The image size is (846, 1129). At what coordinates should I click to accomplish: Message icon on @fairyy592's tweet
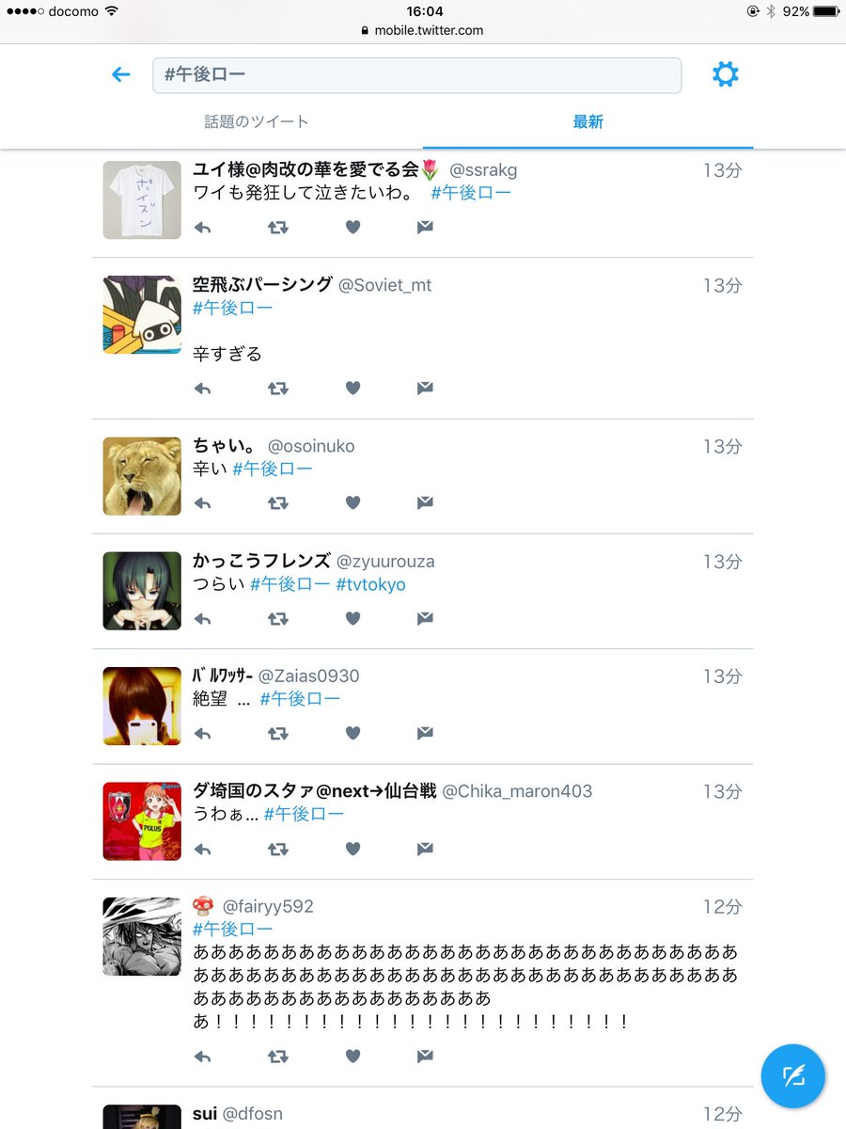coord(425,1057)
